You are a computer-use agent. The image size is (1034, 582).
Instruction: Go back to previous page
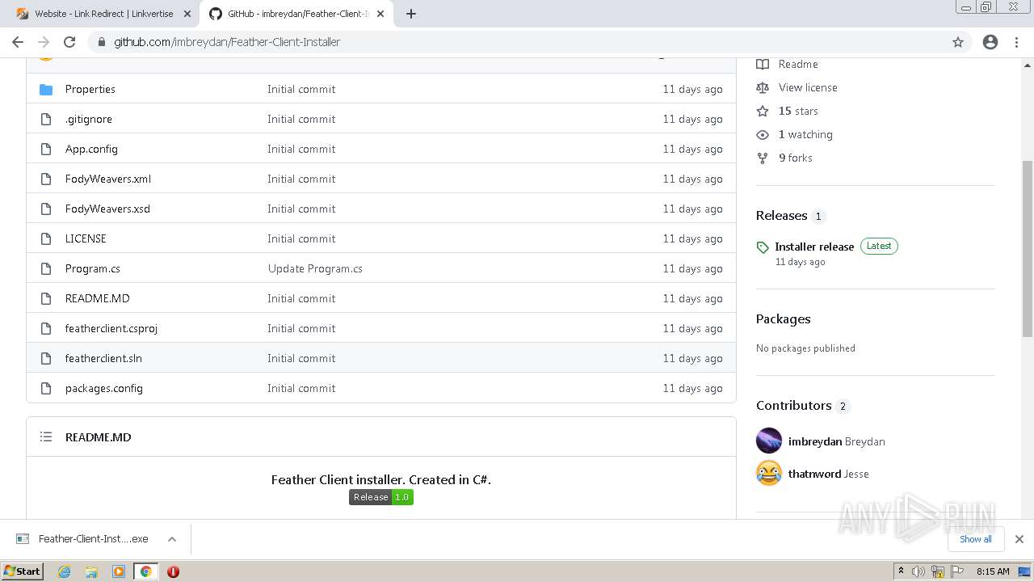point(18,42)
